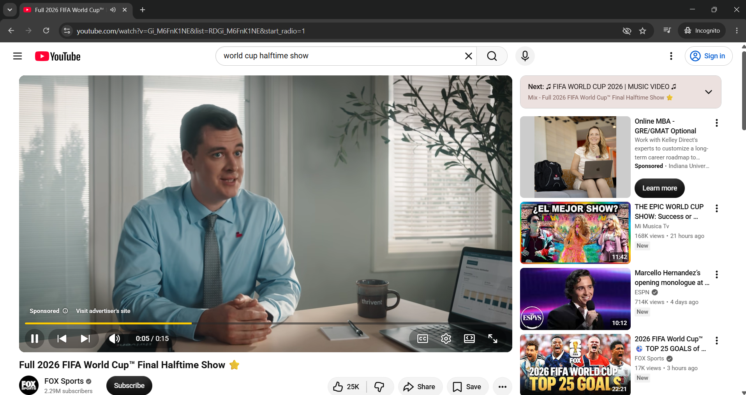The image size is (746, 395).
Task: Open the player settings gear
Action: [446, 339]
